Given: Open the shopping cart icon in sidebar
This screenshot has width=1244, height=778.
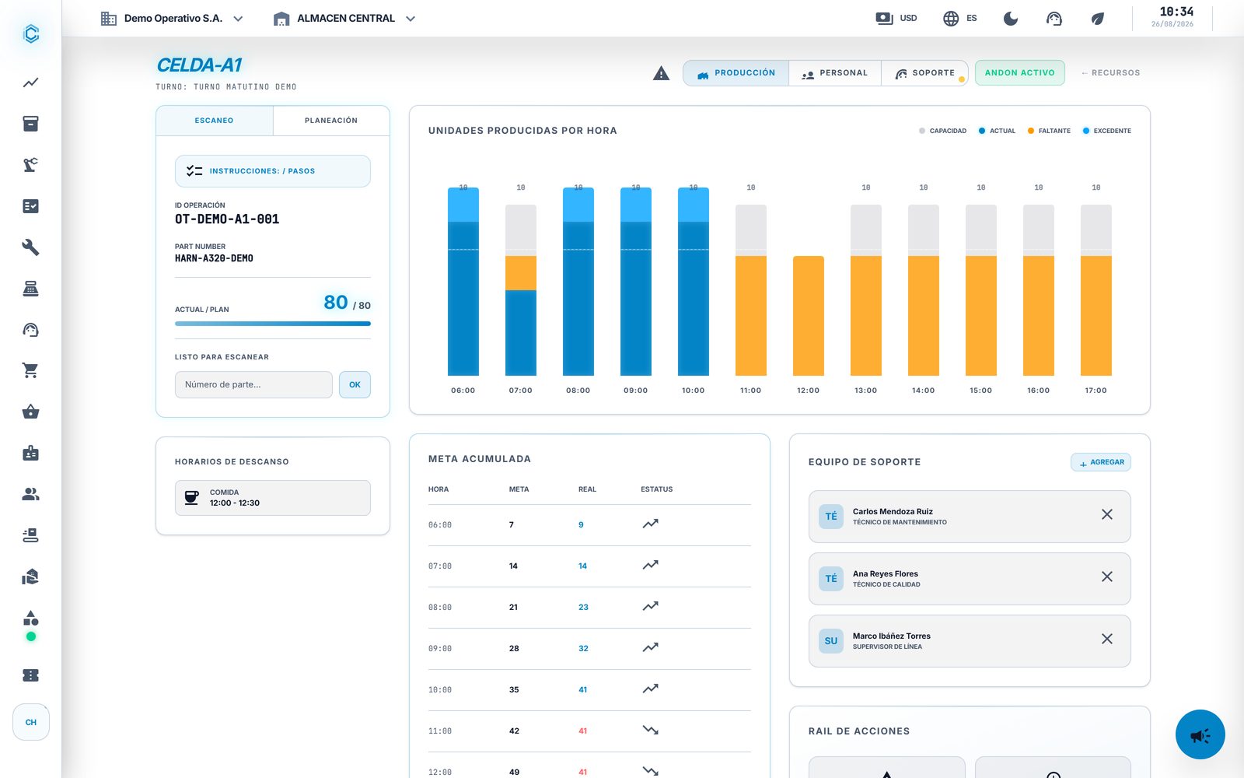Looking at the screenshot, I should click(x=30, y=371).
